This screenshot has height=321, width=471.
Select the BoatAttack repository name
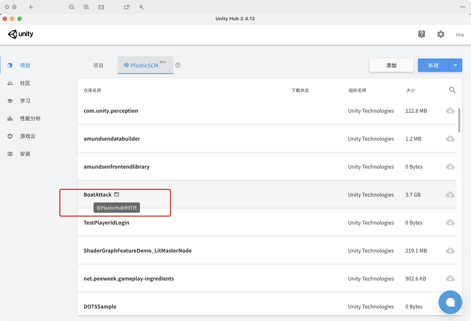tap(98, 195)
